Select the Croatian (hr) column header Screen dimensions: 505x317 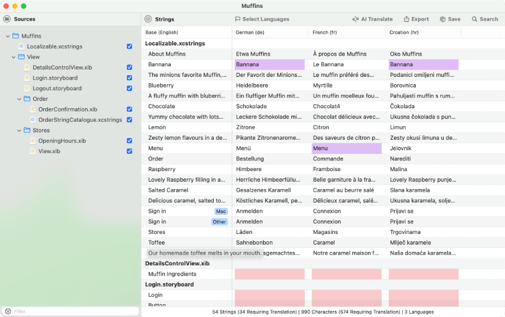coord(404,33)
